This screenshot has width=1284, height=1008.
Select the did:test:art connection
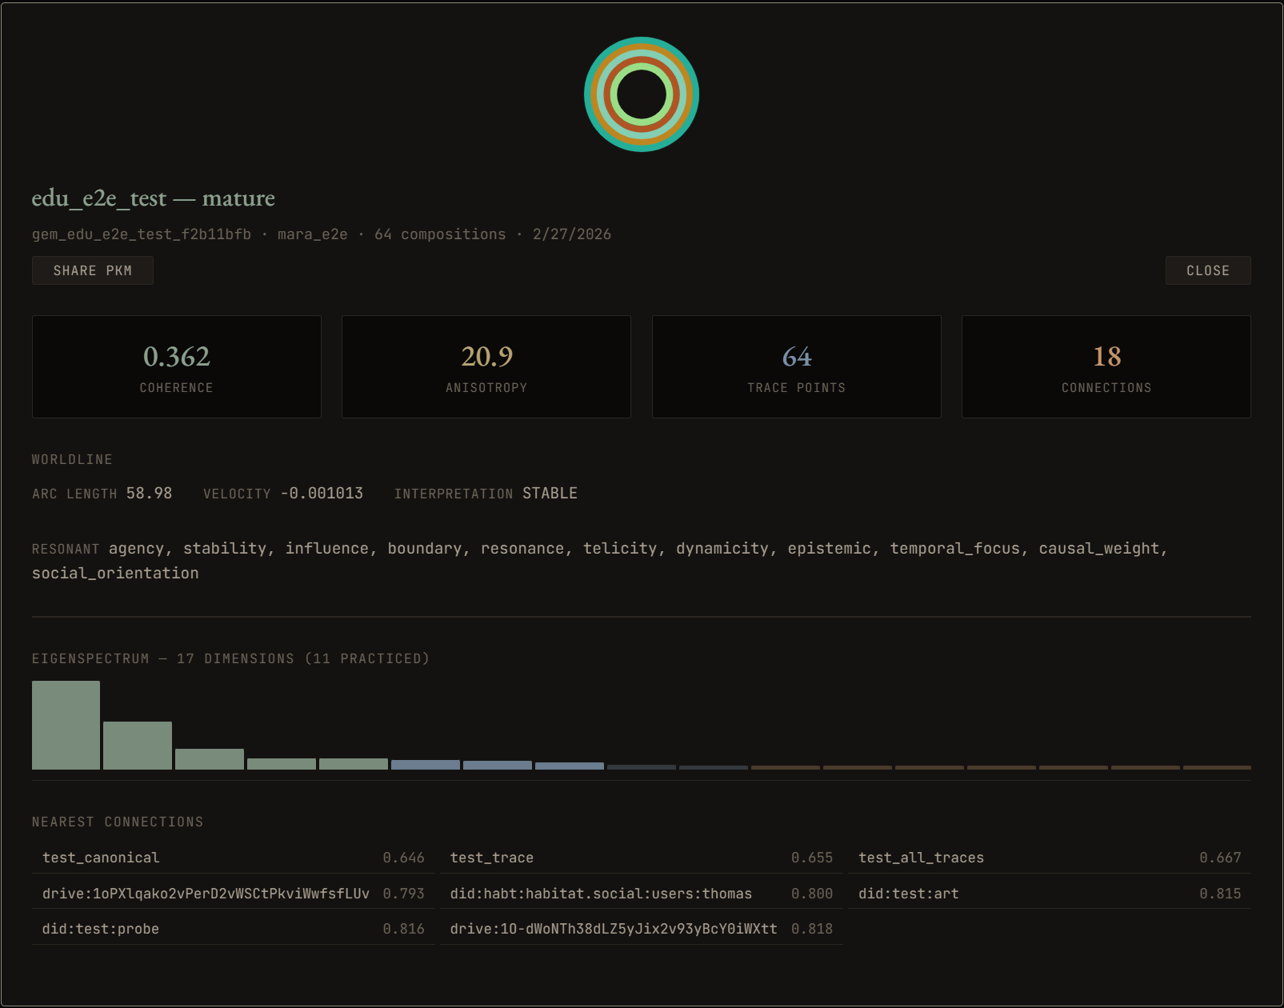tap(1049, 894)
